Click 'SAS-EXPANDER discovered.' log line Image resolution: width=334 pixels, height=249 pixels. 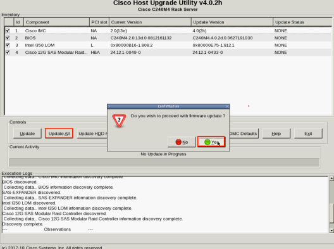coord(32,193)
